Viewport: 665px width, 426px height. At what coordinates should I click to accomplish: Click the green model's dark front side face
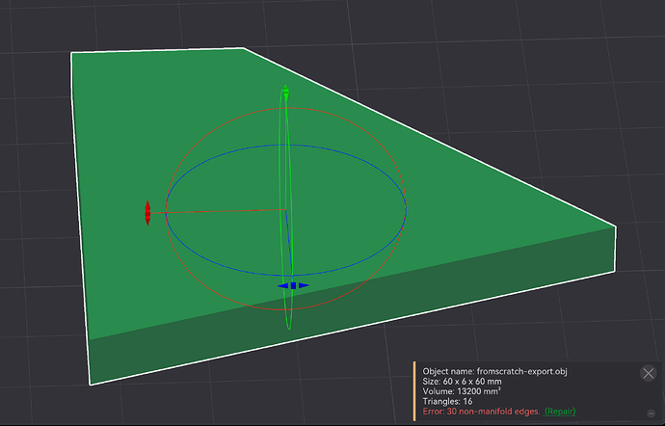pos(352,307)
